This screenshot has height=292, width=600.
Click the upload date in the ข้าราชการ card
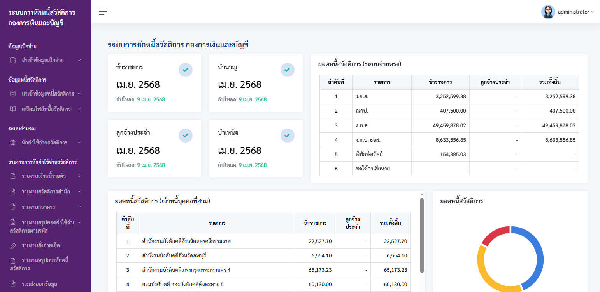coord(151,99)
